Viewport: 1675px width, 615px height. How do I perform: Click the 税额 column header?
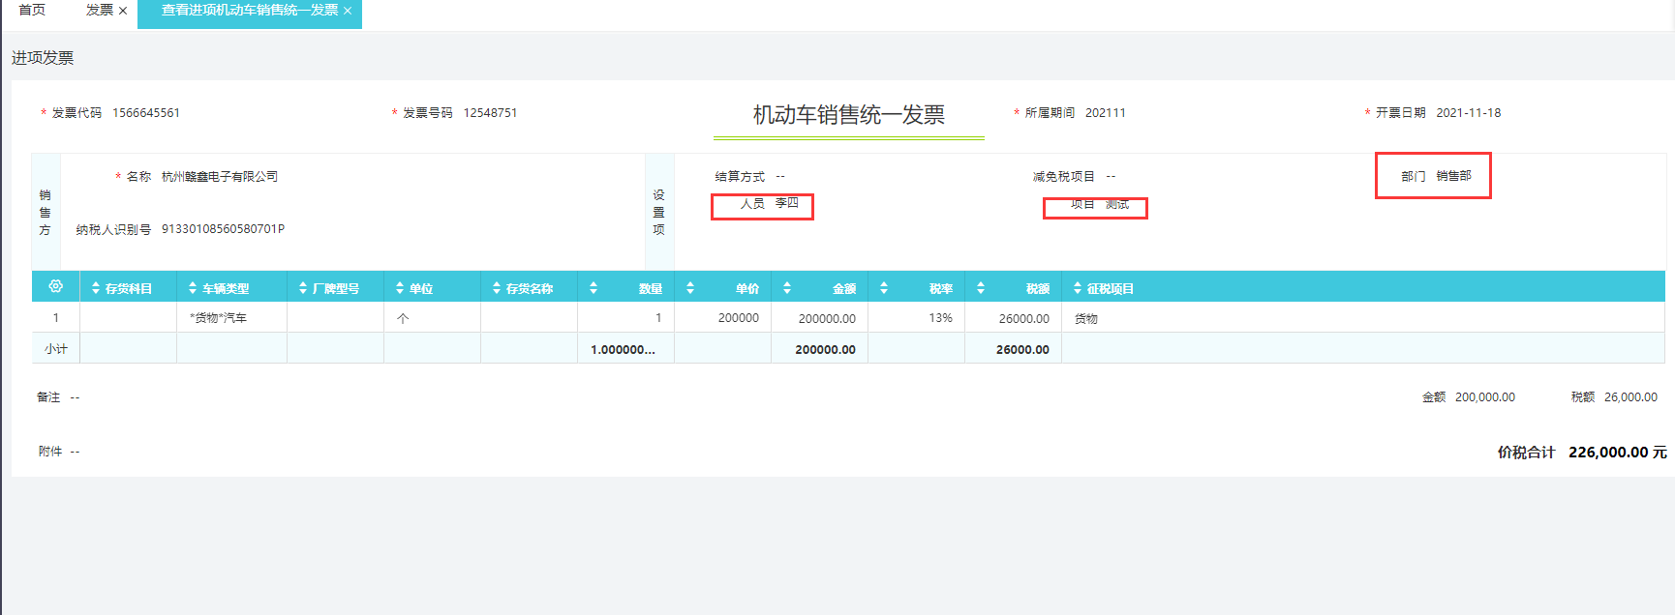pyautogui.click(x=1037, y=288)
